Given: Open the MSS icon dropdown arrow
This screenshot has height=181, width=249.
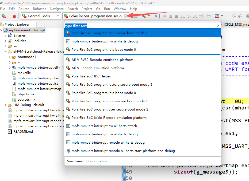Looking at the screenshot, I should (222, 16).
